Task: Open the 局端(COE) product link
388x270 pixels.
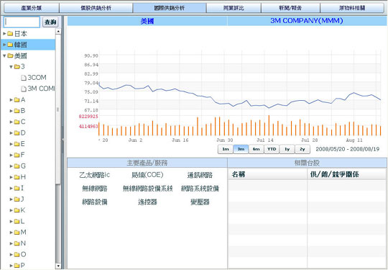Action: pos(147,175)
